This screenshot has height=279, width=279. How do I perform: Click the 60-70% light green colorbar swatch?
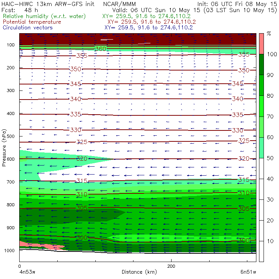point(261,127)
